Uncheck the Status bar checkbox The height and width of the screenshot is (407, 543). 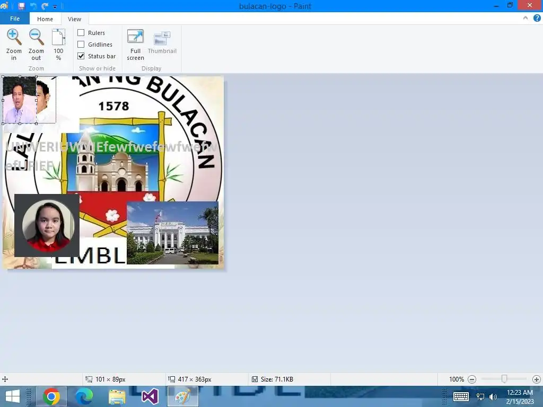pyautogui.click(x=81, y=56)
